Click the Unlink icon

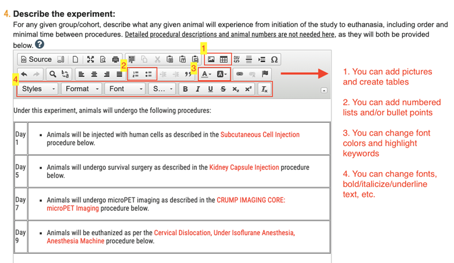252,74
